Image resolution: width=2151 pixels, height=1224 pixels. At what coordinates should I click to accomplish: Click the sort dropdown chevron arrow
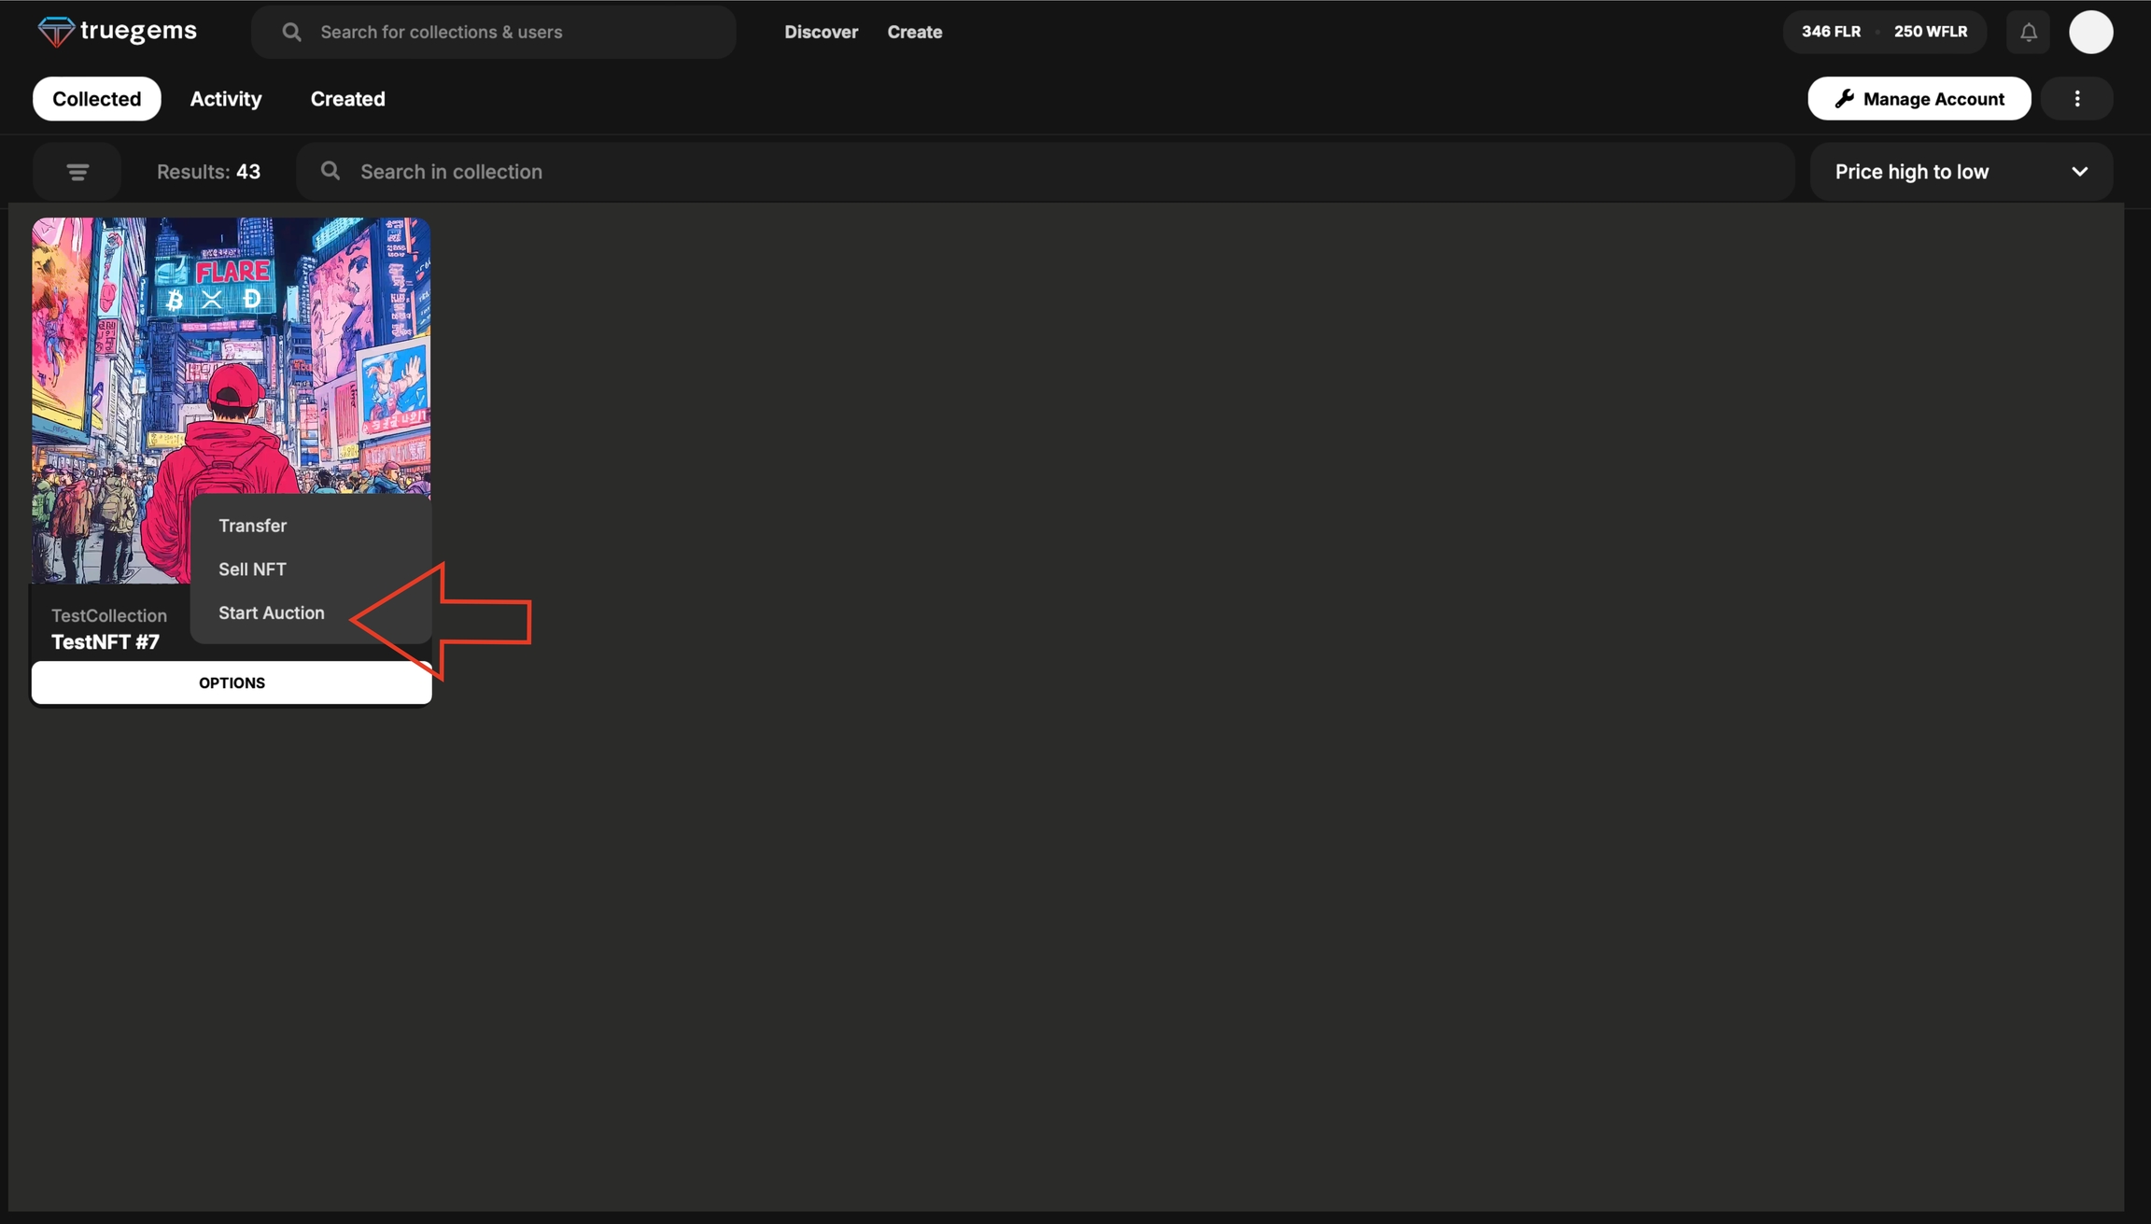(x=2079, y=172)
